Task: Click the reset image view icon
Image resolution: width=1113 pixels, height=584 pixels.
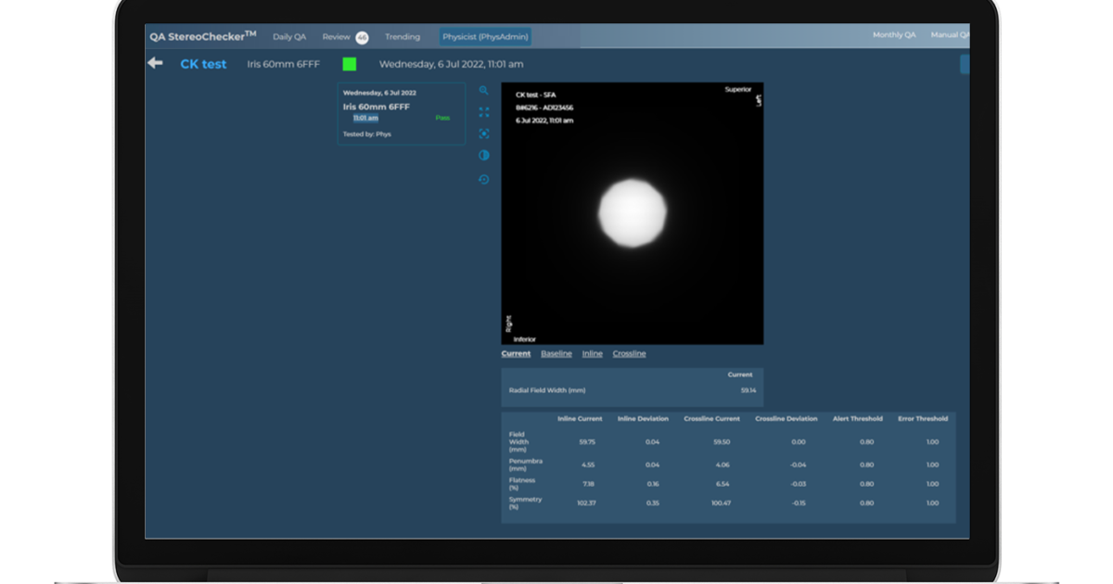Action: 483,179
